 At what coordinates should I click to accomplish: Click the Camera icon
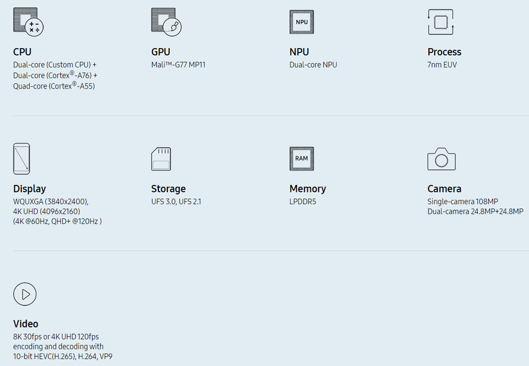[x=441, y=159]
